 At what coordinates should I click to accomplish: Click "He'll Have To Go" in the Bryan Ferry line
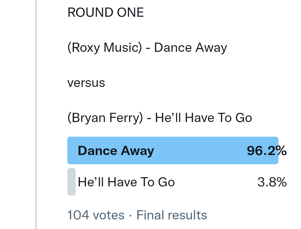204,118
